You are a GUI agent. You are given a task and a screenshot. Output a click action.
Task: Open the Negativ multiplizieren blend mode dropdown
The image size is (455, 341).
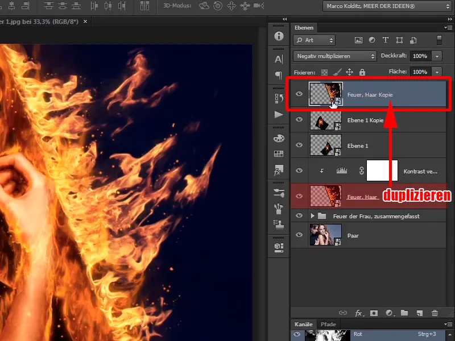[x=335, y=56]
